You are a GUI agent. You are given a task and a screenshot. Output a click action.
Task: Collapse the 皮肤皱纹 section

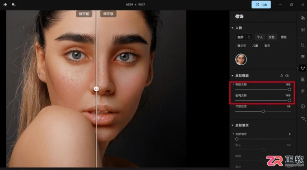click(x=233, y=125)
